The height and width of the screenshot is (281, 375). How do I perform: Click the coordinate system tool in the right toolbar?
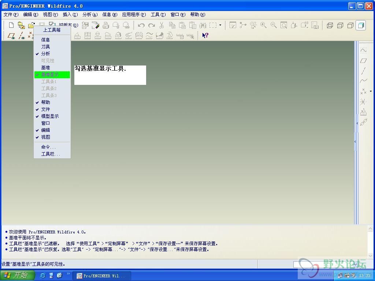point(363,102)
